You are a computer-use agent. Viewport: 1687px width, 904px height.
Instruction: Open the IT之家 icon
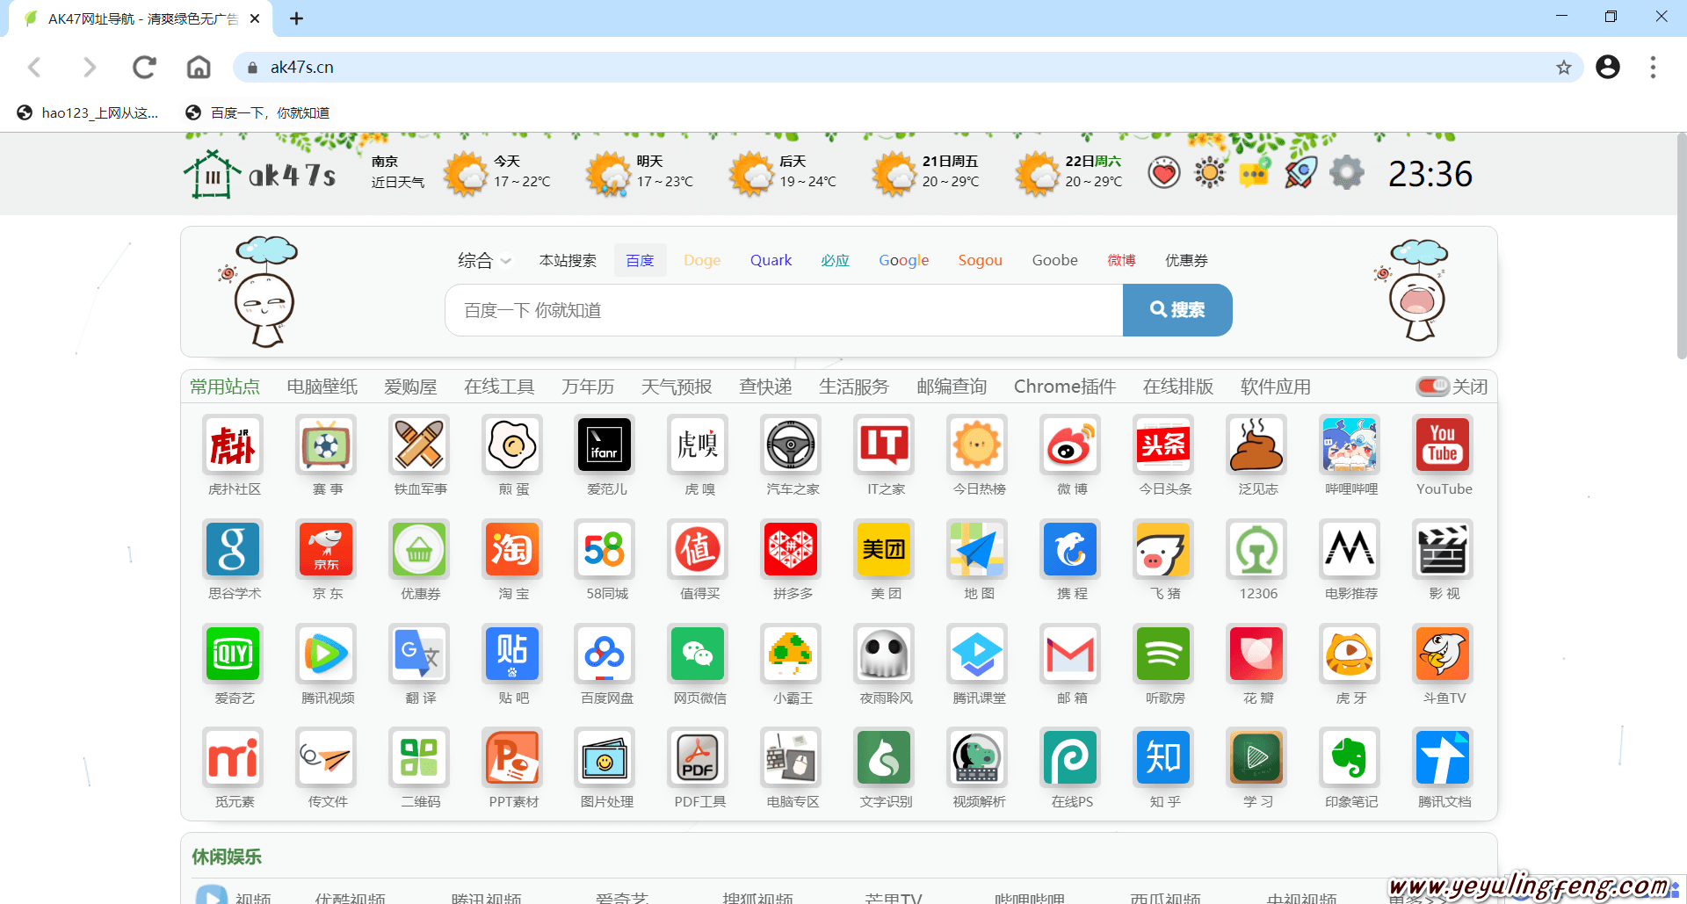point(885,445)
